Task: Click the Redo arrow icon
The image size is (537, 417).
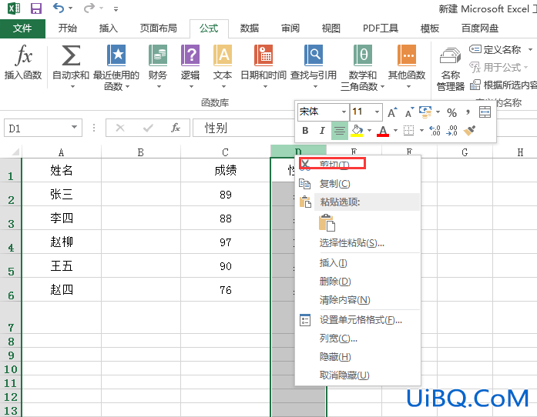Action: click(x=89, y=8)
